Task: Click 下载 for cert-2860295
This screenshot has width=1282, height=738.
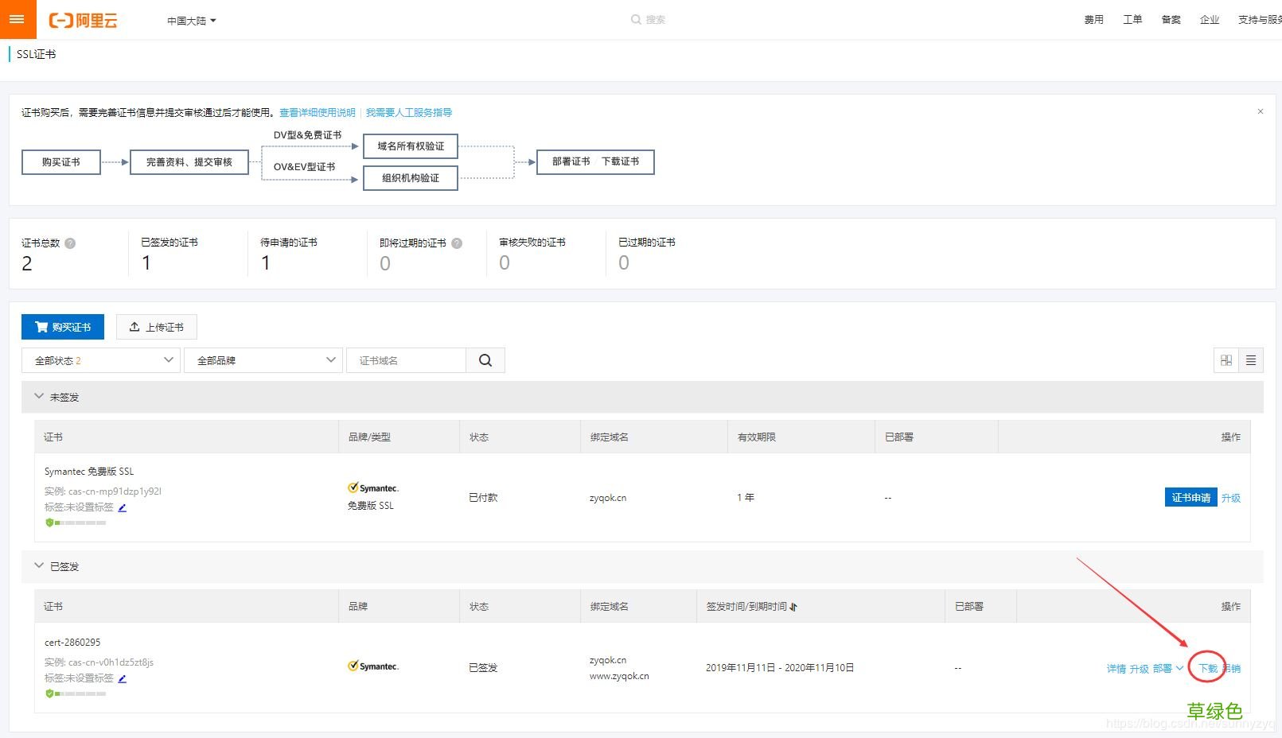Action: [1208, 669]
